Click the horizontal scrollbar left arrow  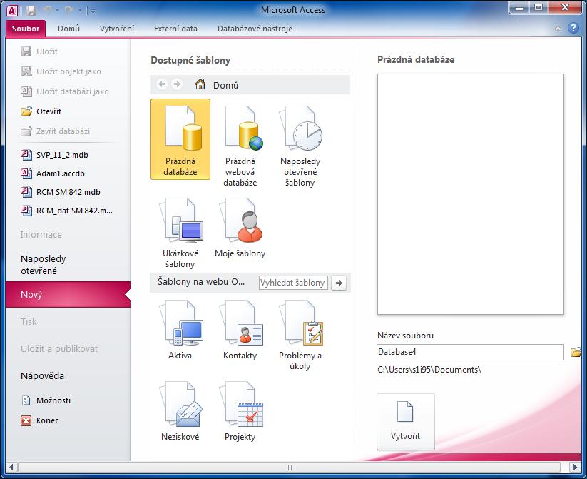point(11,467)
